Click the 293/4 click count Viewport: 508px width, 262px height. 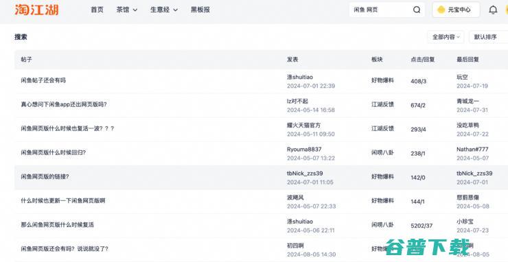click(x=418, y=129)
